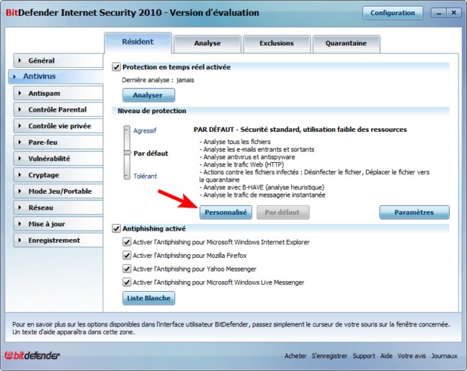Close the BitDefender window
Screen dimensions: 467x371
point(453,13)
